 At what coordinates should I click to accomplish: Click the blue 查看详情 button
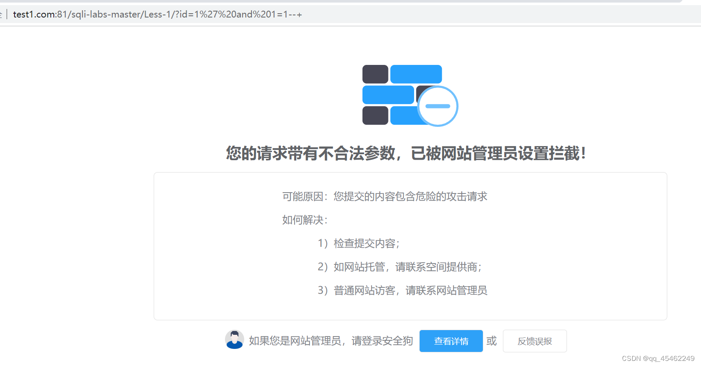click(451, 341)
